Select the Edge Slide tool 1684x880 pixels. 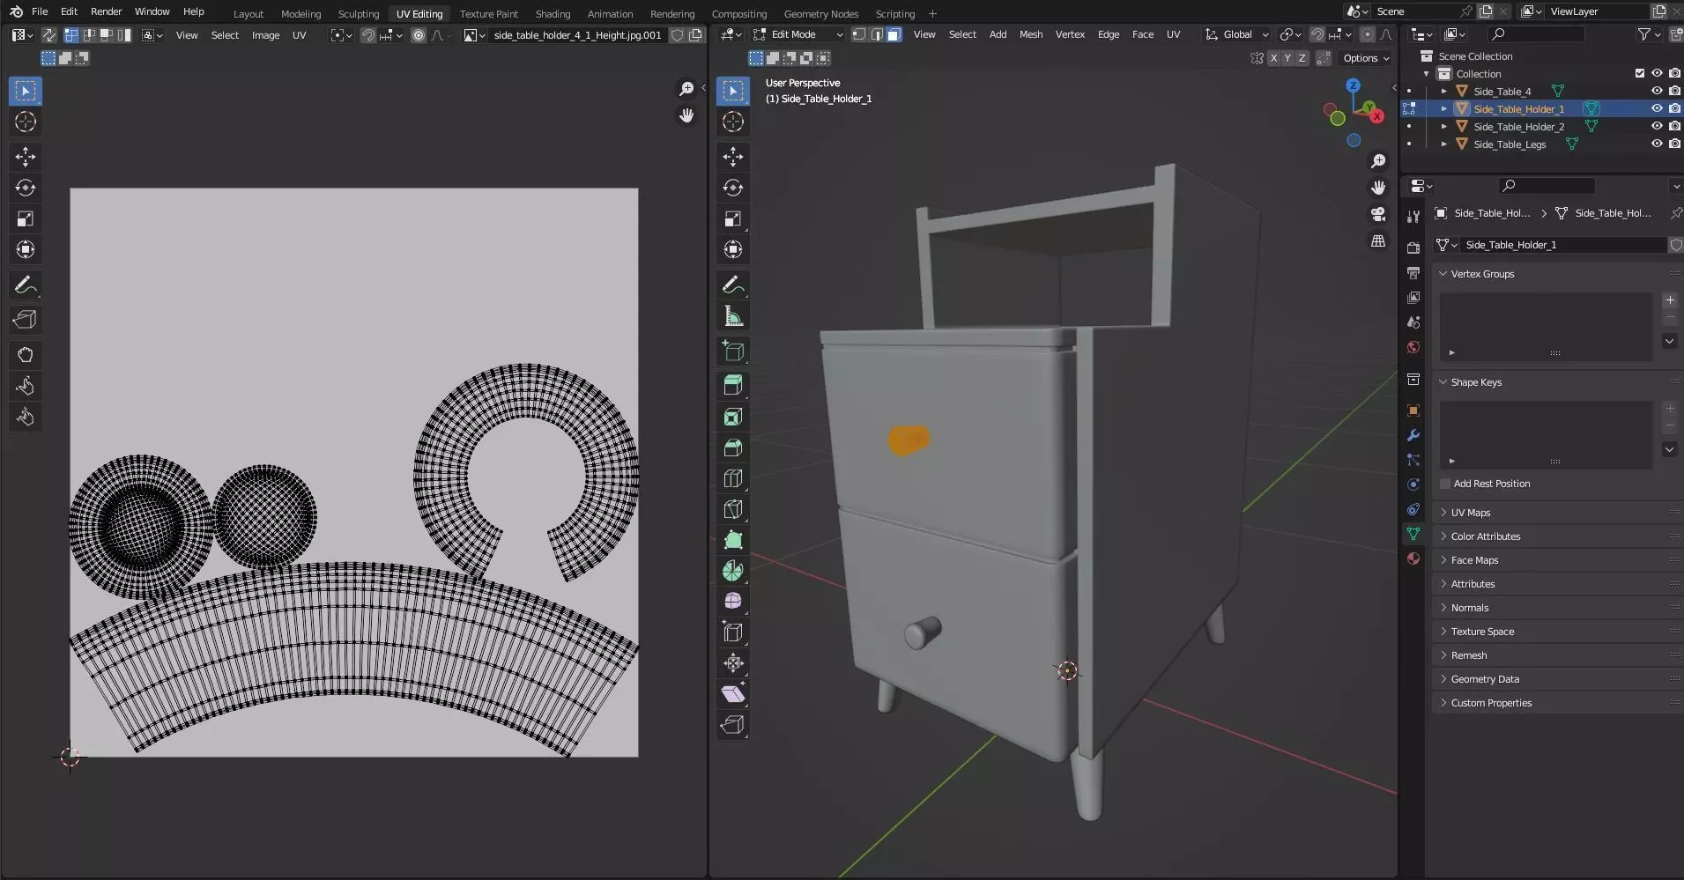[733, 632]
